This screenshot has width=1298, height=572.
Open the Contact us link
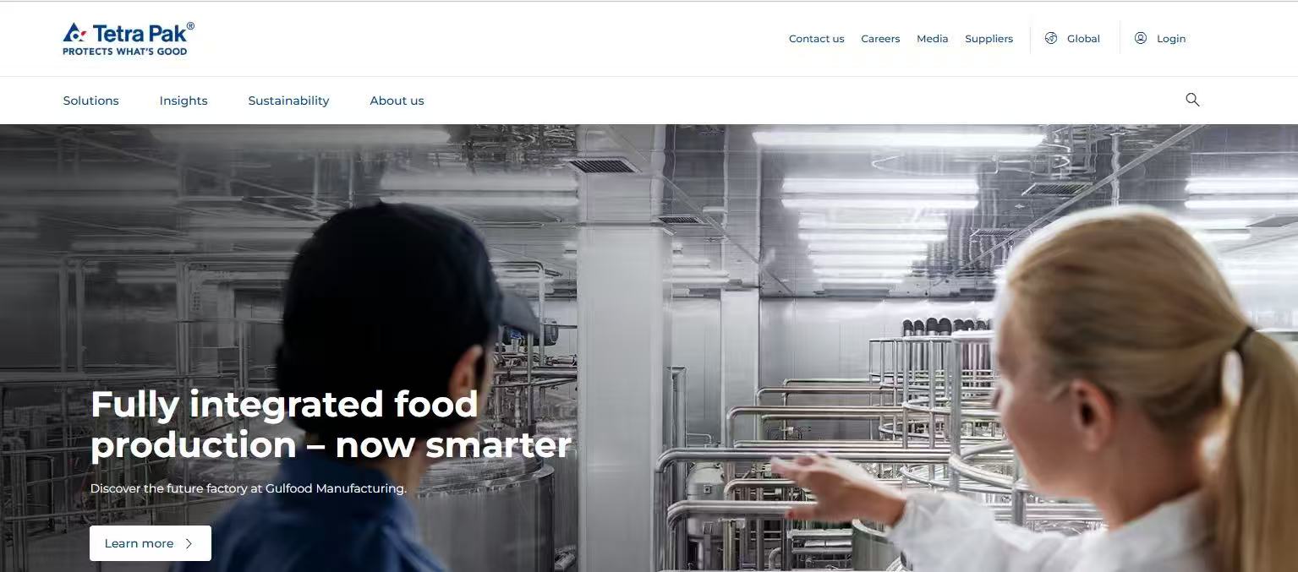816,39
